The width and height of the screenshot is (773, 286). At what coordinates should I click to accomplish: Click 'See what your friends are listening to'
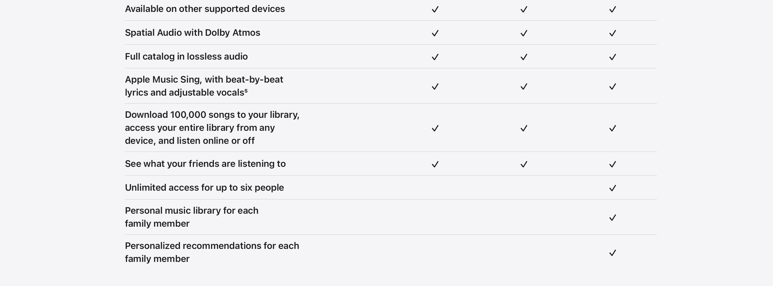point(205,164)
